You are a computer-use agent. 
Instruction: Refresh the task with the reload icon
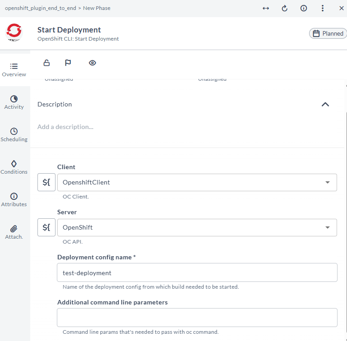284,9
